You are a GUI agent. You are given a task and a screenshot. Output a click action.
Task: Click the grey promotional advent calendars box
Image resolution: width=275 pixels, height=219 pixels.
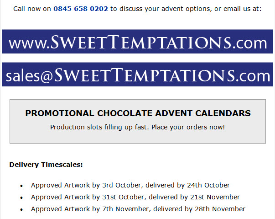[x=138, y=121]
